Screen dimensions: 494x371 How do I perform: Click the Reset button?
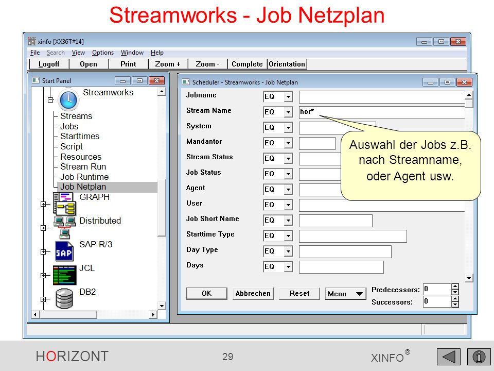click(299, 293)
